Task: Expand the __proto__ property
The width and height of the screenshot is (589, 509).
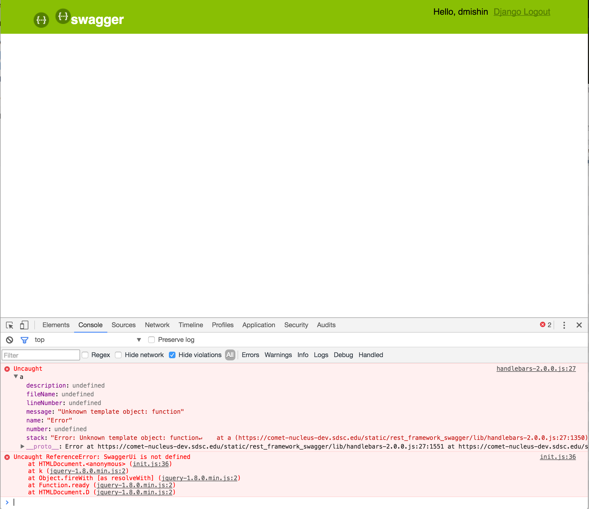Action: pyautogui.click(x=22, y=446)
